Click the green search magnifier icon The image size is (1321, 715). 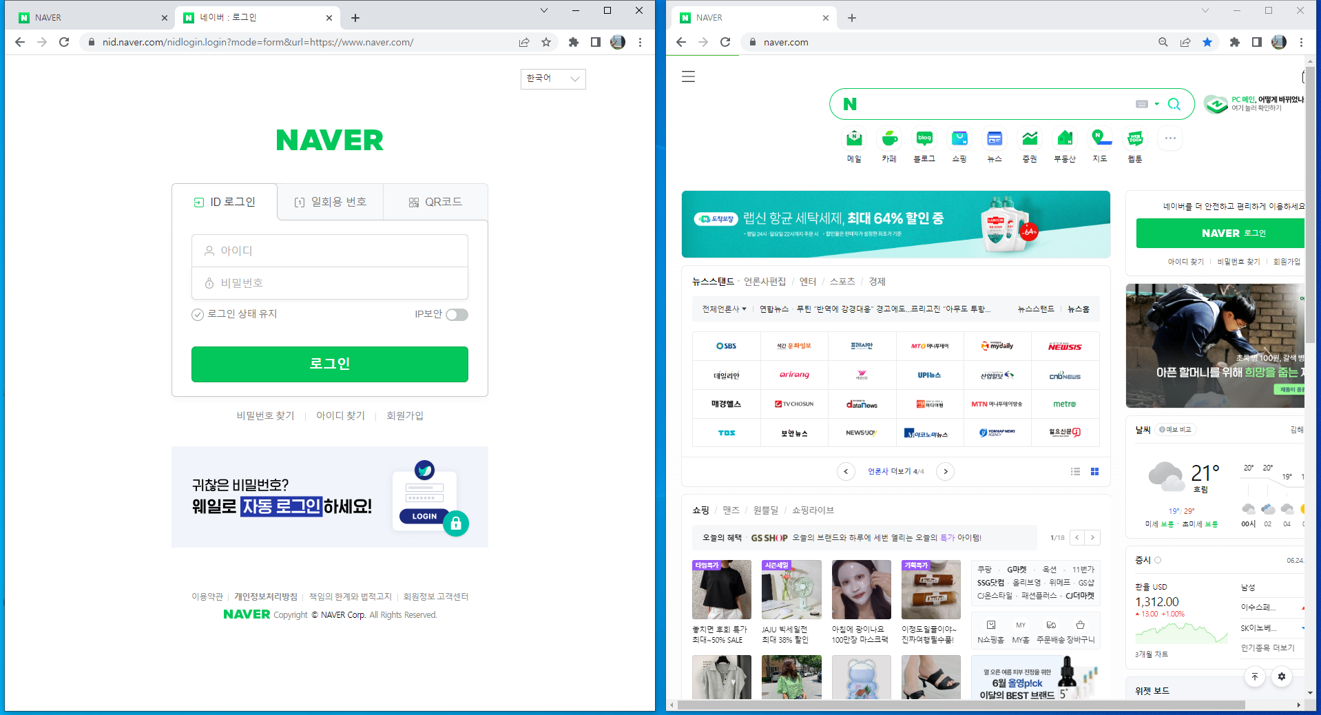(1174, 104)
